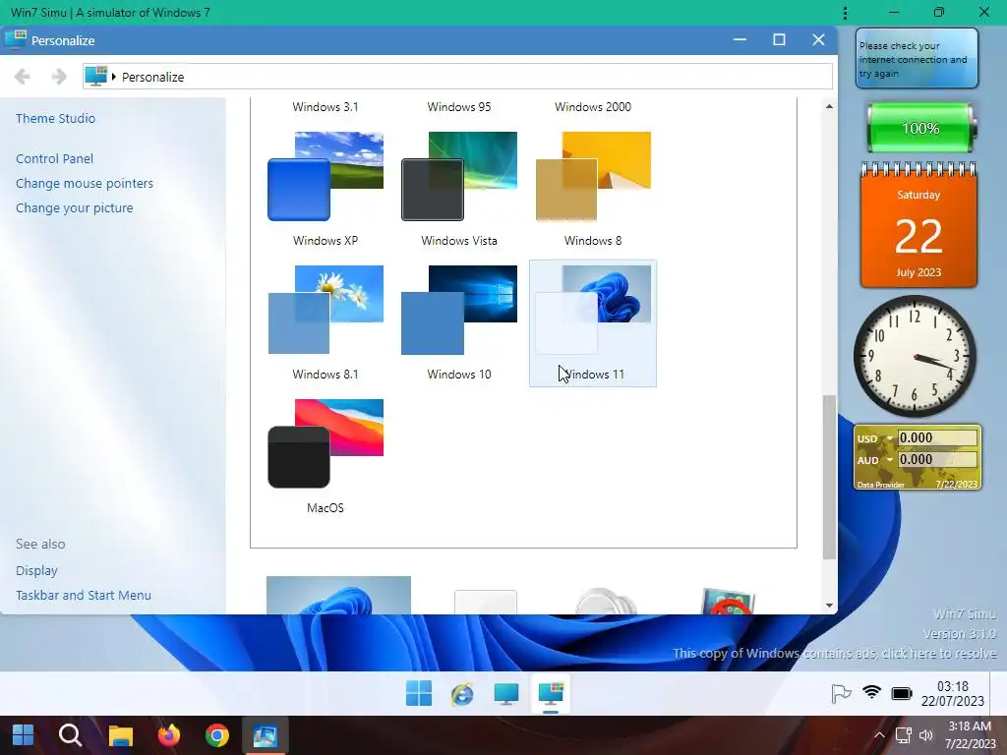Select the MacOS theme thumbnail
The image size is (1007, 755).
click(x=326, y=443)
